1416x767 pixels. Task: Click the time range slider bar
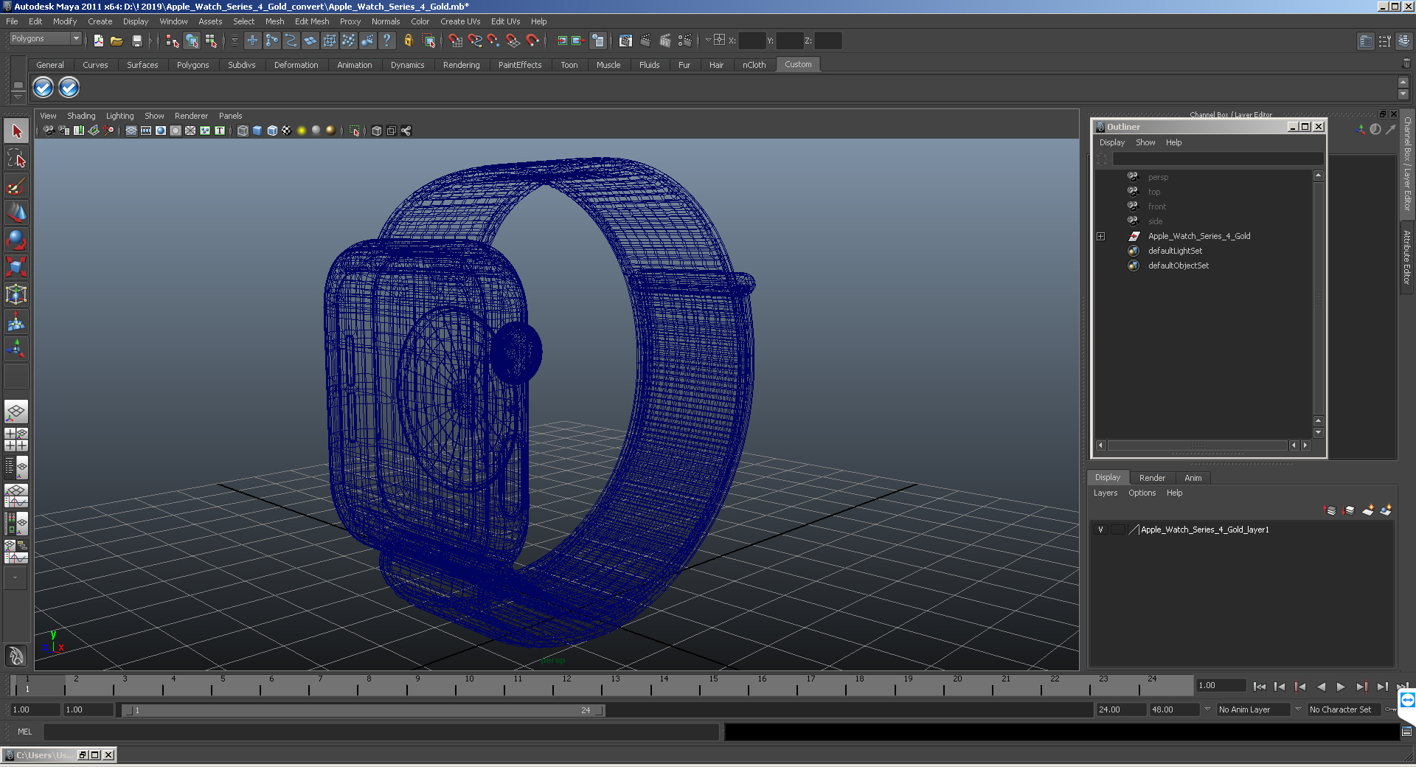tap(364, 710)
